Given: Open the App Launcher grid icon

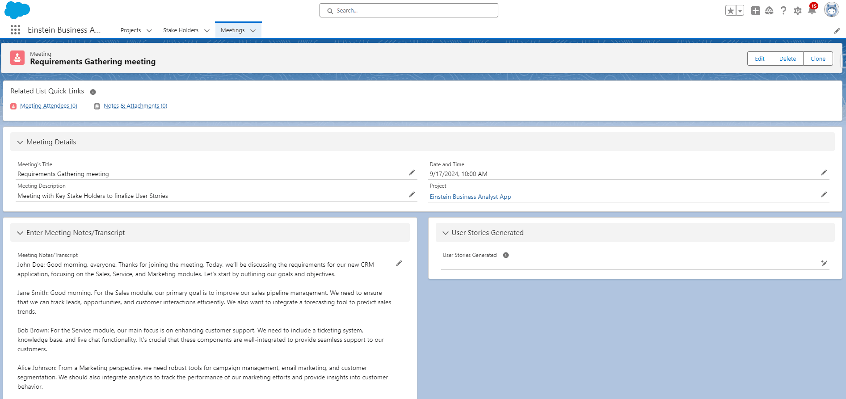Looking at the screenshot, I should coord(15,30).
